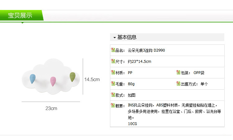
Task: Click the note icon beside 尺寸
Action: click(x=113, y=61)
